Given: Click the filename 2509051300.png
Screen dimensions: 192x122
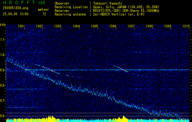Looking at the screenshot, I should pos(16,8).
